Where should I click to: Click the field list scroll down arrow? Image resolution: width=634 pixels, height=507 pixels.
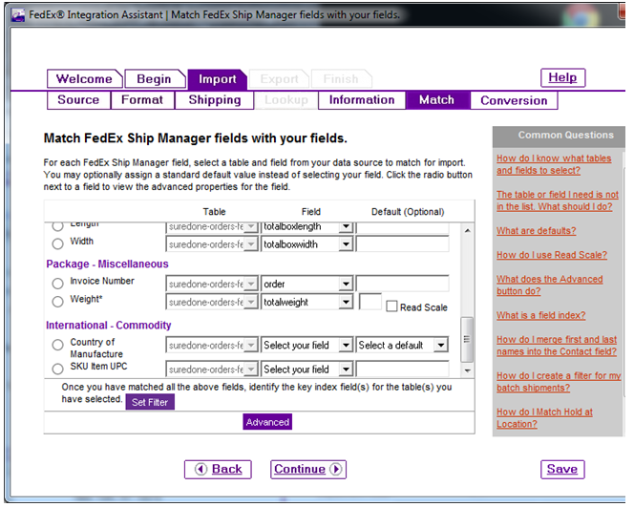pos(467,370)
